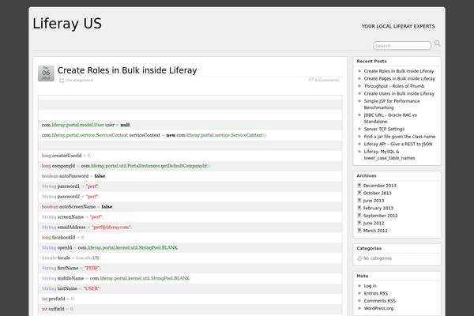Open JDBC URL - Oracle RAC vs Standalone post
474x316 pixels.
[x=390, y=118]
